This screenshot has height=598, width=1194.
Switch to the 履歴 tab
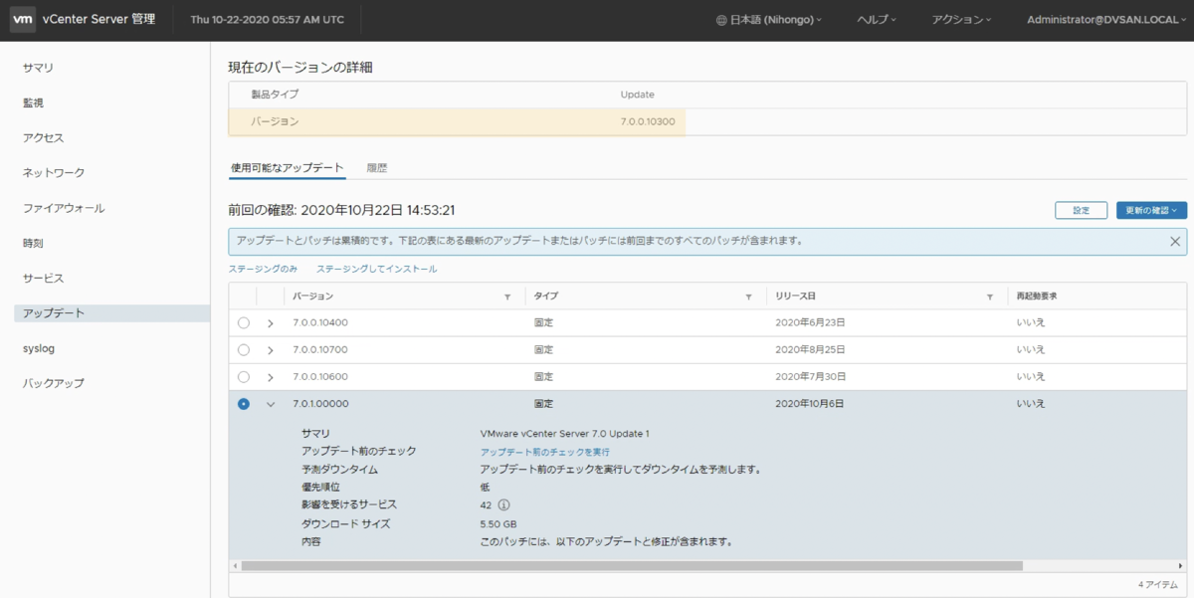coord(377,169)
